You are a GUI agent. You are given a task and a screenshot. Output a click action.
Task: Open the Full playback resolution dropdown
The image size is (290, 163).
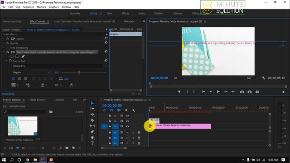253,78
